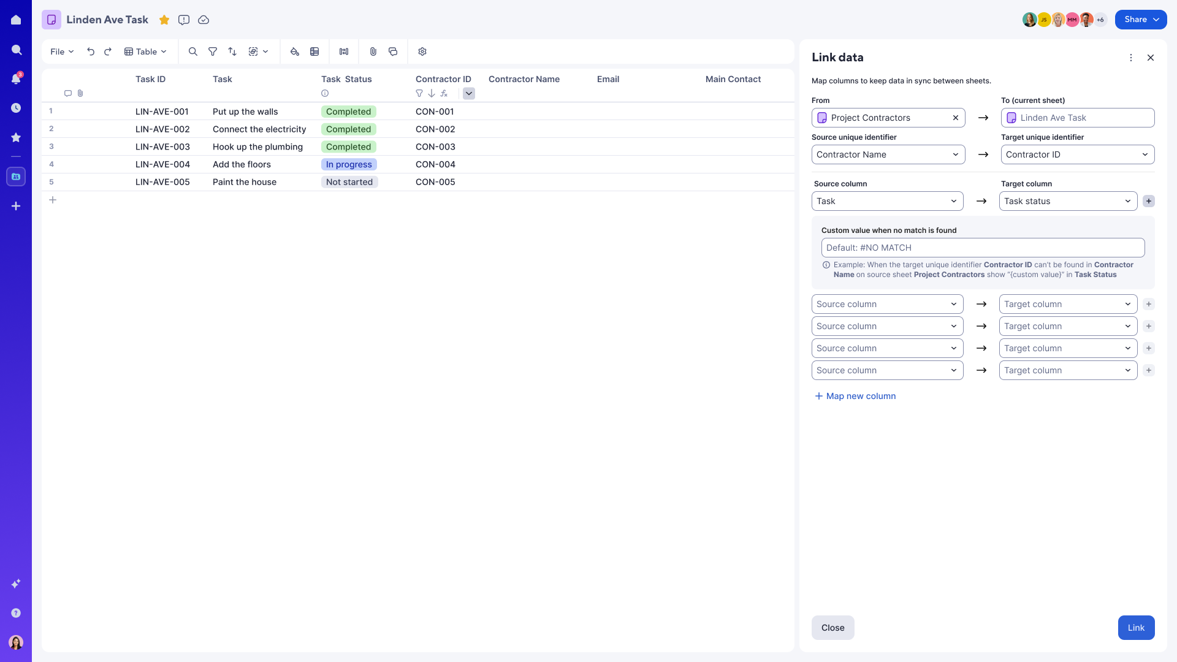Click the Link button to confirm mapping

(x=1135, y=627)
